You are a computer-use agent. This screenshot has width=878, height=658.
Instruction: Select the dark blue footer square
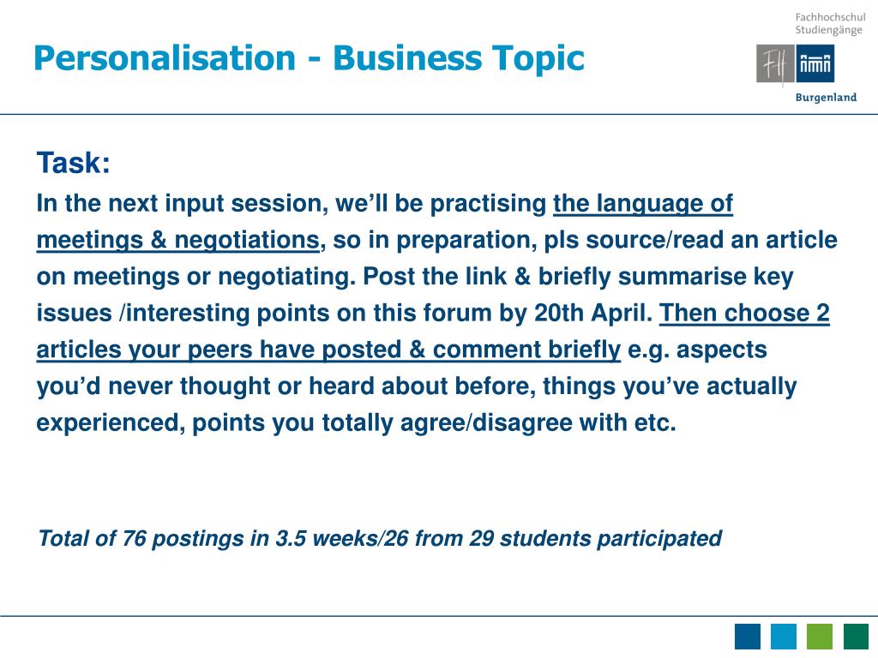(748, 637)
